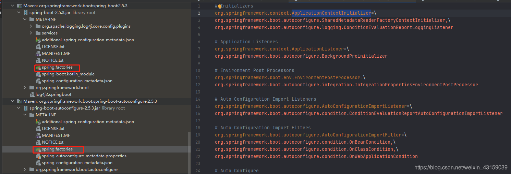Click the project tree vertical scrollbar
The width and height of the screenshot is (511, 174).
click(190, 153)
